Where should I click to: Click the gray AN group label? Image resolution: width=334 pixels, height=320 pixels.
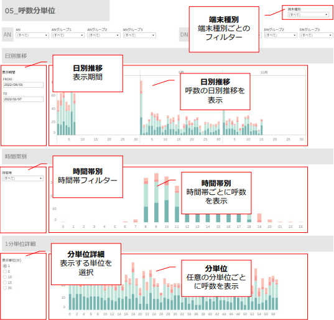point(7,34)
